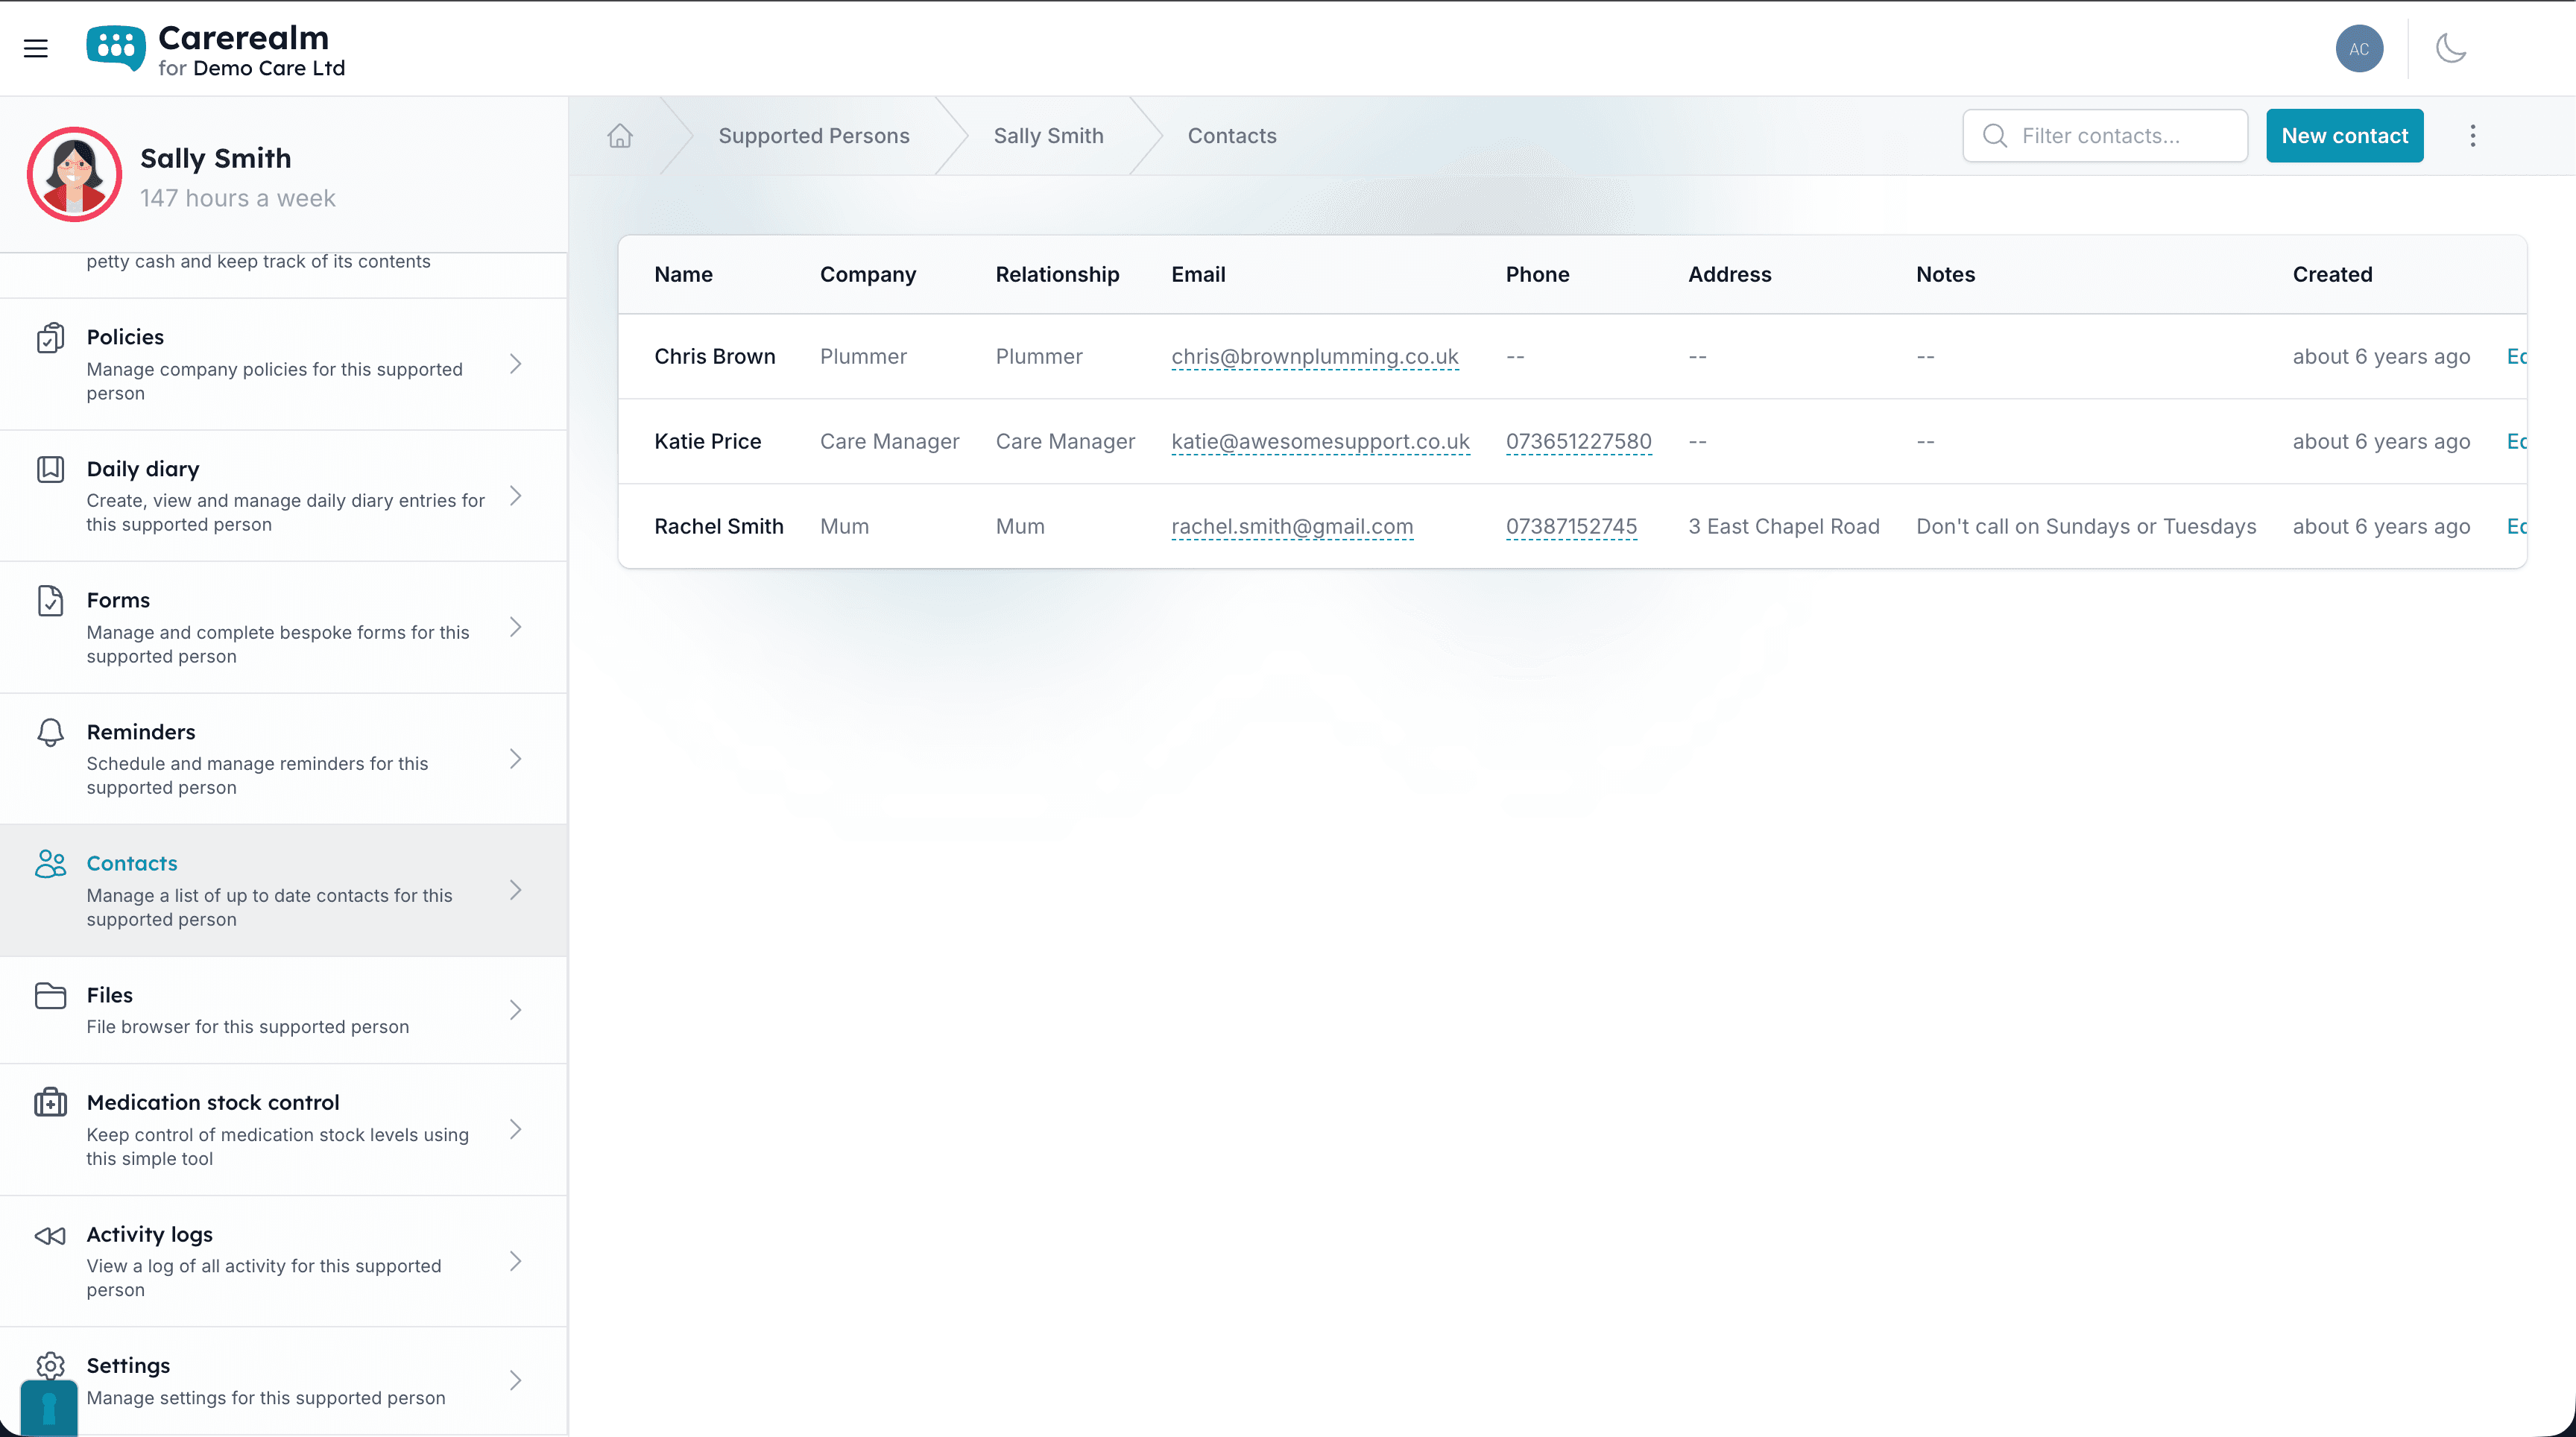Select the Rachel Smith name cell
The height and width of the screenshot is (1437, 2576).
(x=719, y=527)
